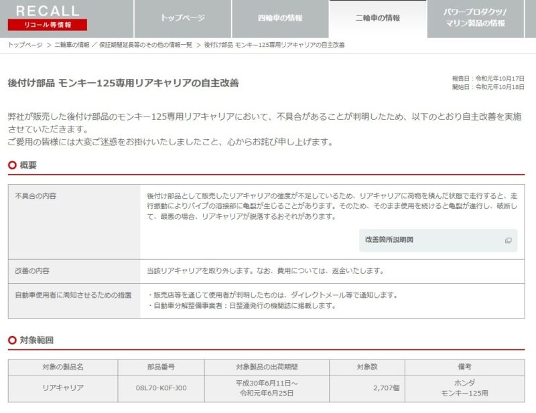
Task: Click the red circle icon beside 概要
Action: click(12, 165)
